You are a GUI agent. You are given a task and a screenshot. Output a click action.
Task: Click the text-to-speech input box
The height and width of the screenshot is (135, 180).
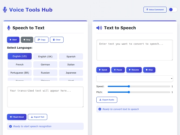point(135,50)
